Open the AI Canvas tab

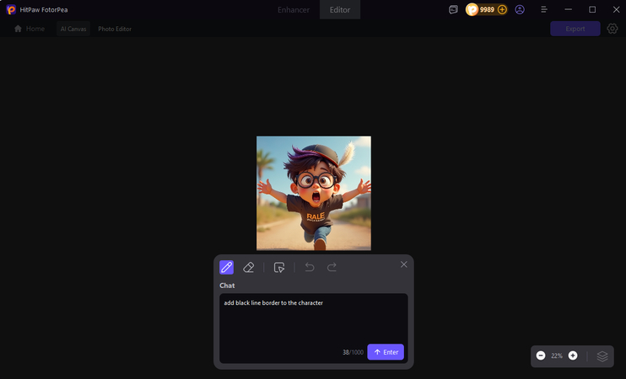click(x=73, y=29)
